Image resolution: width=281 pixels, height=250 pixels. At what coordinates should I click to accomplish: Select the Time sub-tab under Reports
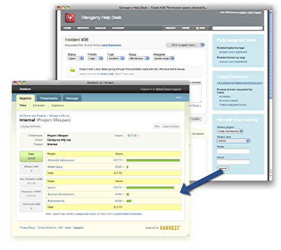(x=23, y=106)
